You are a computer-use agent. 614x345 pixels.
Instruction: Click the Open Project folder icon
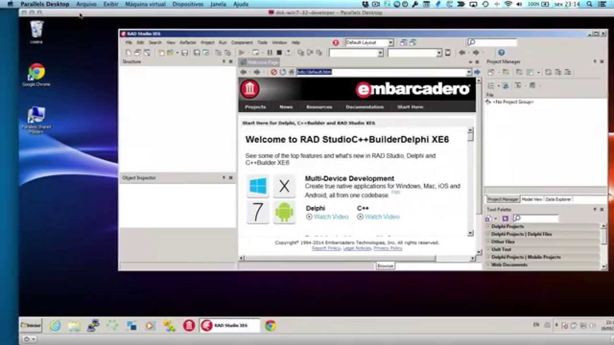[170, 53]
